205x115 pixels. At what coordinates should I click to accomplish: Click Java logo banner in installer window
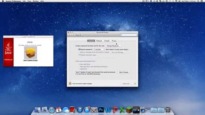[8, 52]
